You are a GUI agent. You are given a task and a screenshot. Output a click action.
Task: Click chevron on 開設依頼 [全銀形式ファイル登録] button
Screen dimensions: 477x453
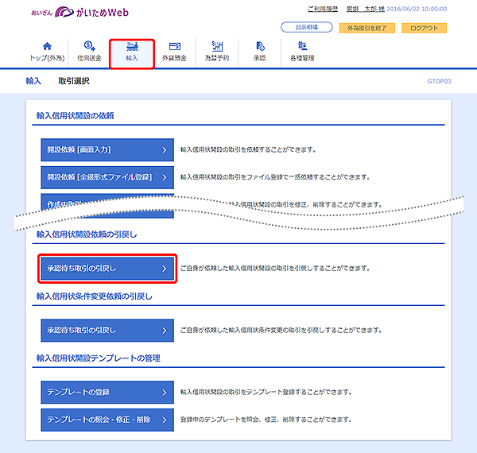(165, 177)
